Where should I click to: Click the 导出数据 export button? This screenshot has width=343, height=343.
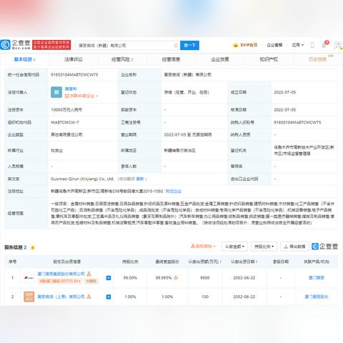294,247
